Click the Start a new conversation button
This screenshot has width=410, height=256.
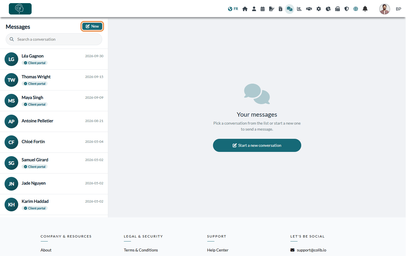(x=257, y=145)
